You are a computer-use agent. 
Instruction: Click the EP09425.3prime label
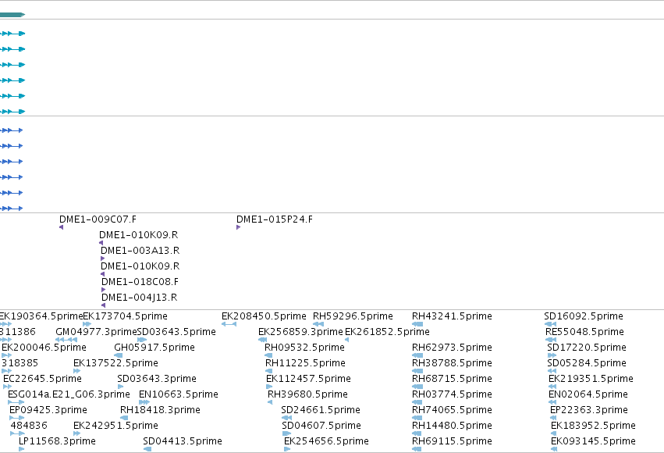tap(48, 410)
